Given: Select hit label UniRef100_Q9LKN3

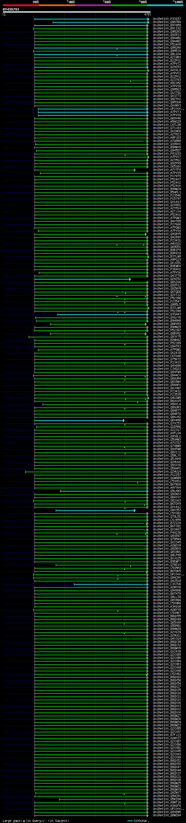Looking at the screenshot, I should [x=167, y=491].
